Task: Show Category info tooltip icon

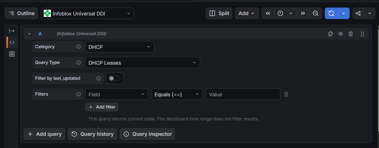Action: (78, 47)
